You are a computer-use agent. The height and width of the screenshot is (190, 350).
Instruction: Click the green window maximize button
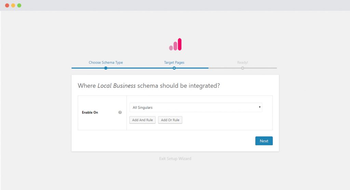[x=19, y=5]
